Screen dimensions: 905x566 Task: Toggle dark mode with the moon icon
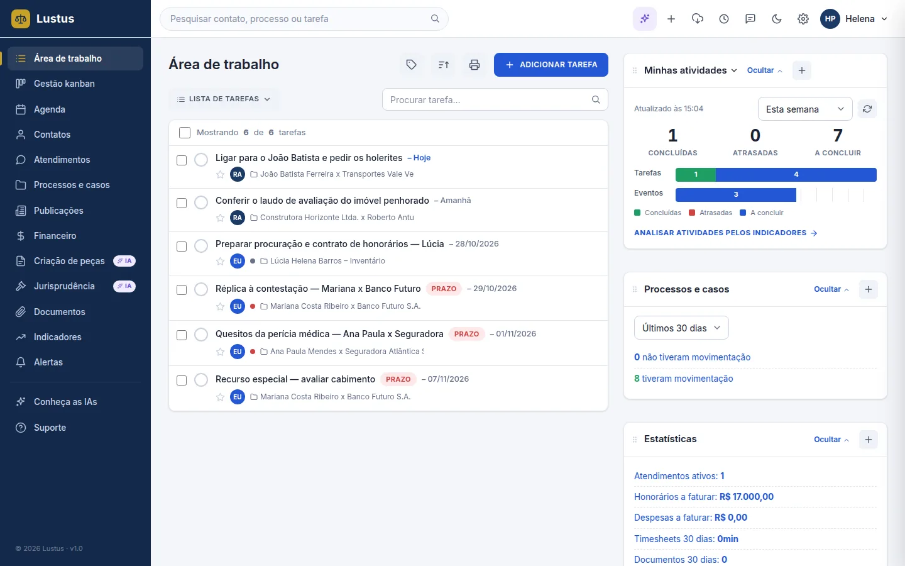pyautogui.click(x=777, y=19)
